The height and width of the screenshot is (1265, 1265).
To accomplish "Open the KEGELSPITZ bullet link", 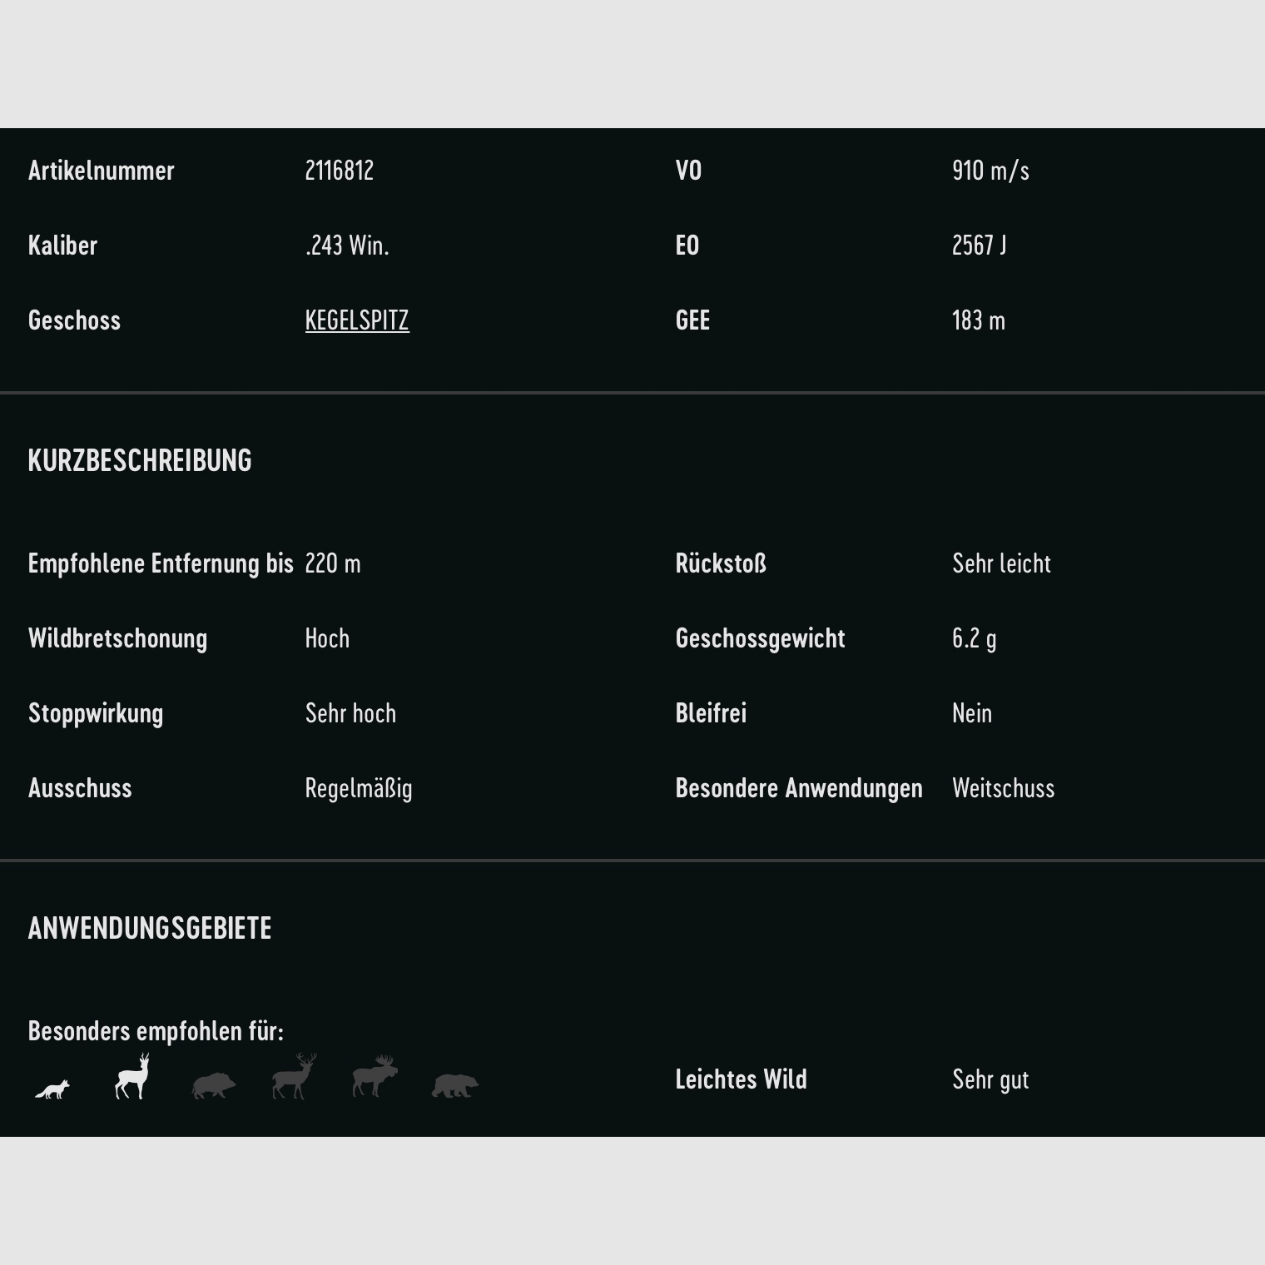I will pyautogui.click(x=357, y=320).
